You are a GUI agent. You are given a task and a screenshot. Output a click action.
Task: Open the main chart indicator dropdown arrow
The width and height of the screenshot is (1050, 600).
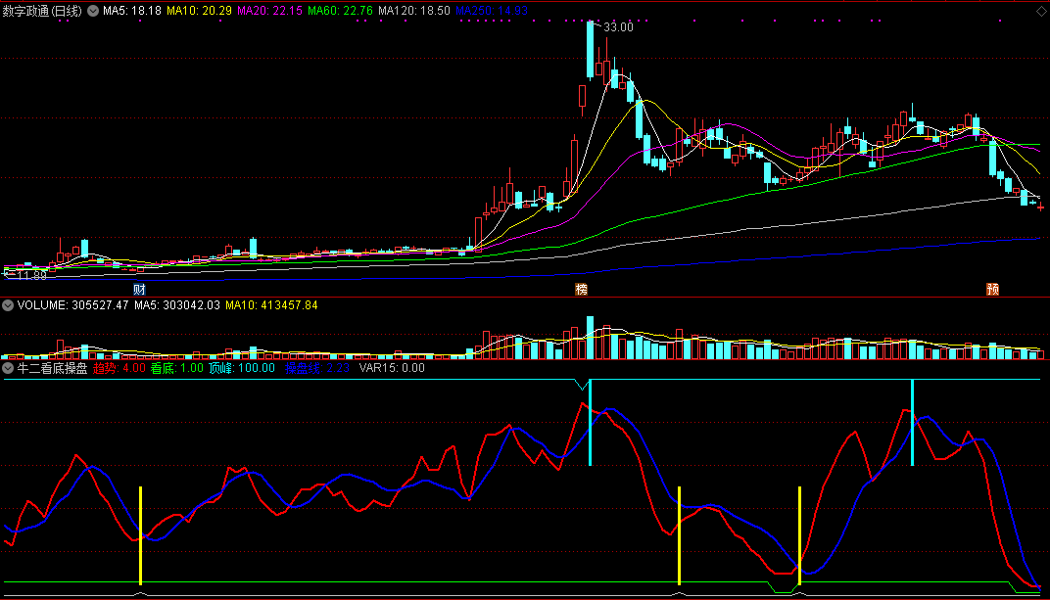click(x=93, y=11)
